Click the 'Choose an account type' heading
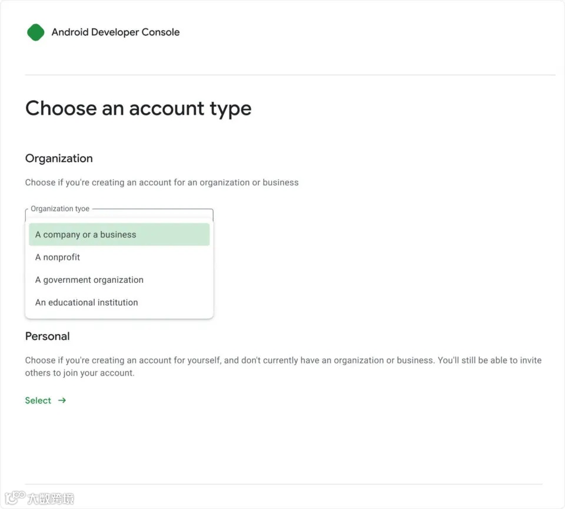Image resolution: width=565 pixels, height=509 pixels. 138,108
